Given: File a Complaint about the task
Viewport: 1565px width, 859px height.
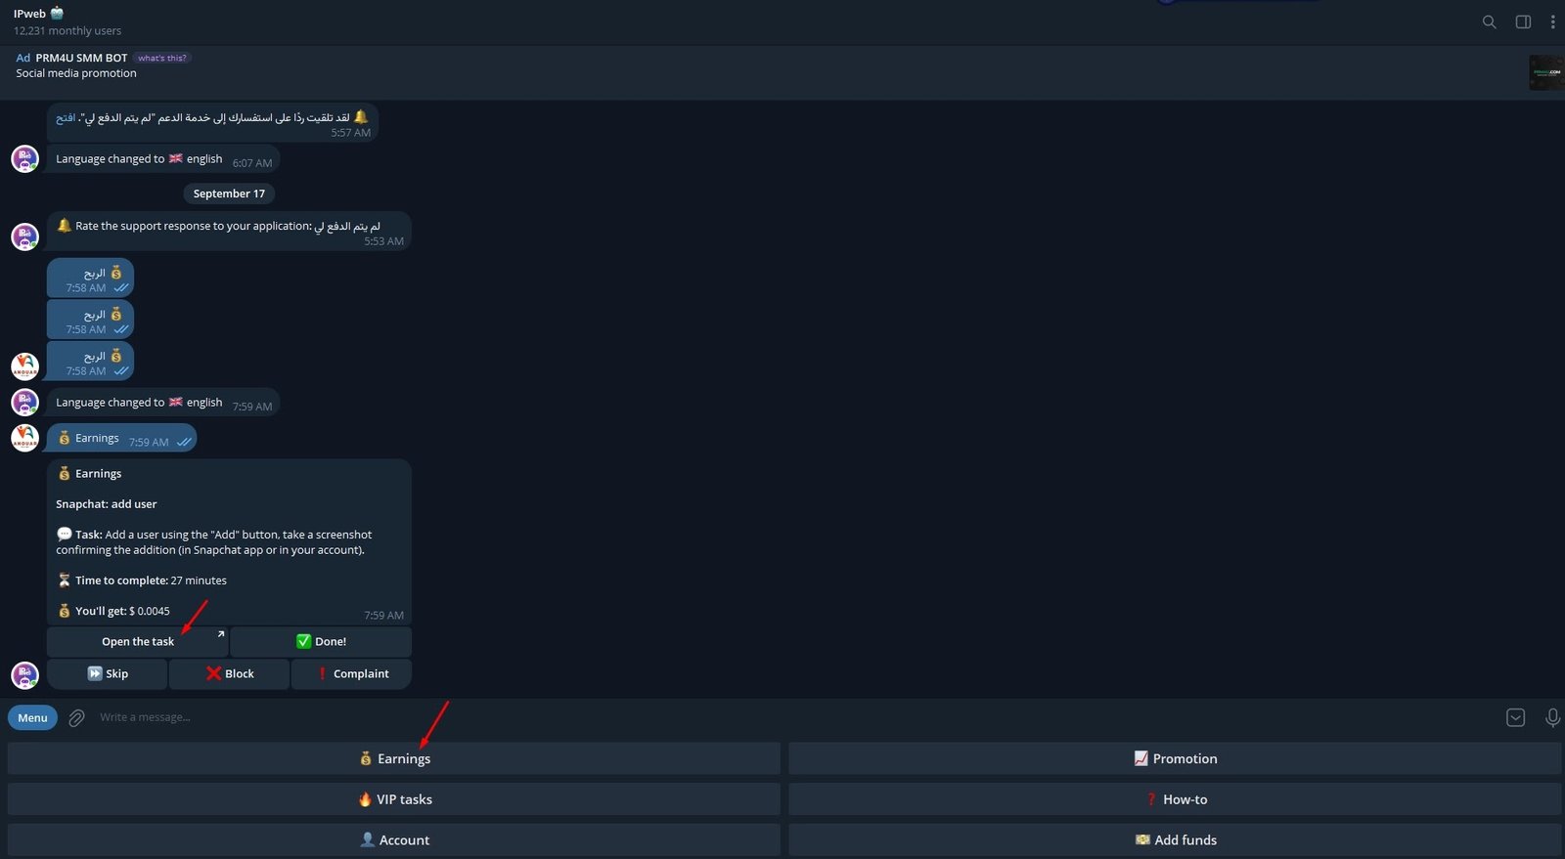Looking at the screenshot, I should pos(351,674).
